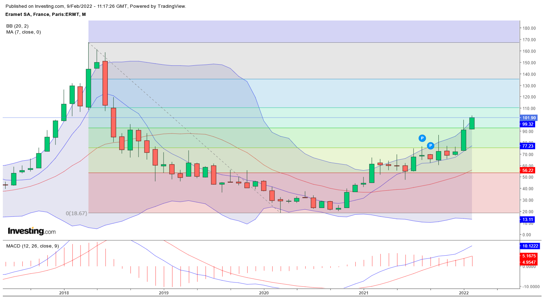544x298 pixels.
Task: Click the 2018 time axis label
Action: click(64, 293)
